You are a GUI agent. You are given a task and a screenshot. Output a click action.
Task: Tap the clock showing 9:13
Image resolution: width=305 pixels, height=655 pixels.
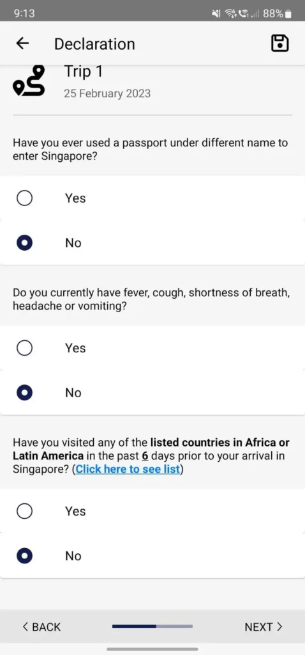click(25, 14)
